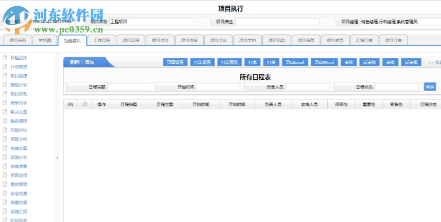
Task: Click the 项目跟踪 document icon in the sidebar
Action: (5, 76)
